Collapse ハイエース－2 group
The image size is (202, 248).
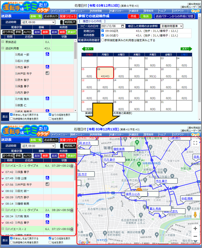point(3,229)
